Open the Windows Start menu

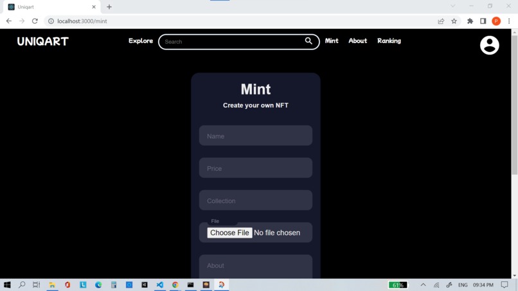[x=7, y=285]
